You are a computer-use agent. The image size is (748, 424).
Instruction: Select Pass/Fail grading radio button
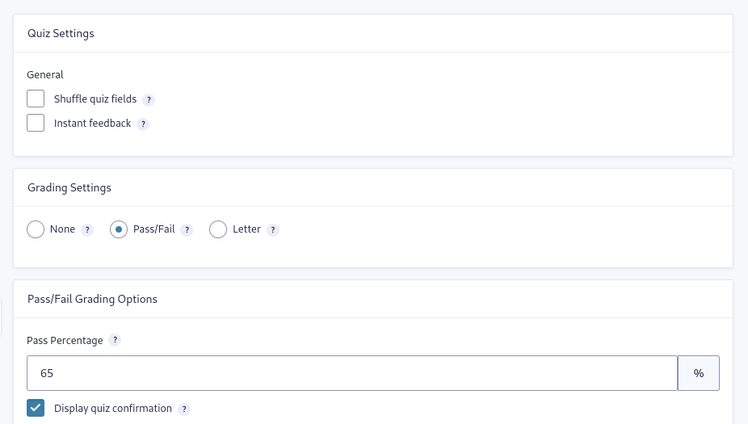click(119, 229)
